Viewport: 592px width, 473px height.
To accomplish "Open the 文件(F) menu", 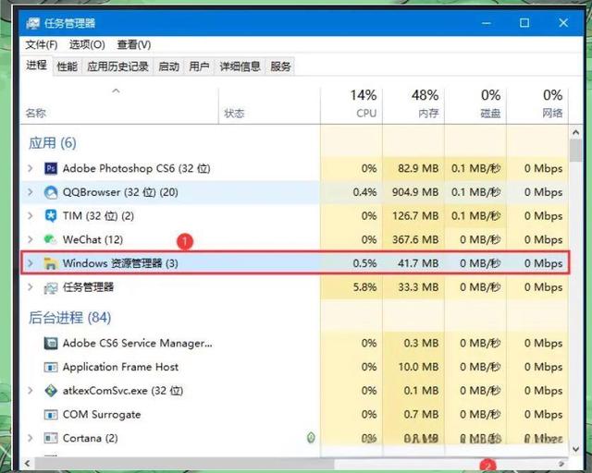I will (x=41, y=44).
